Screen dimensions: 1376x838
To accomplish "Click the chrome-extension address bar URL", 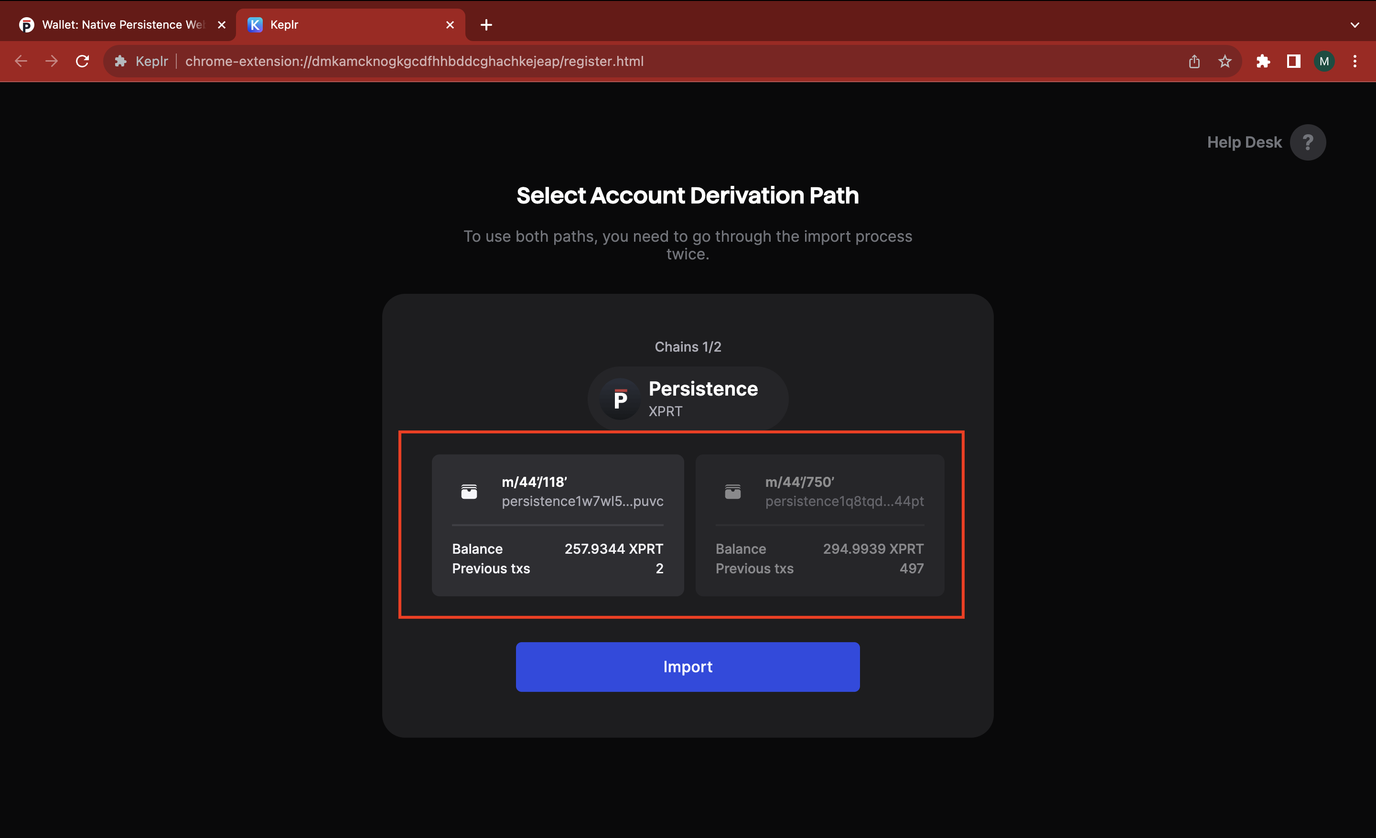I will click(414, 62).
